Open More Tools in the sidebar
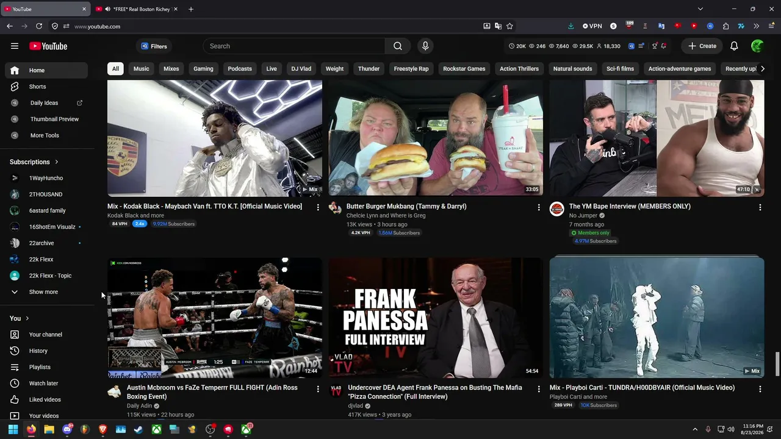 point(46,135)
